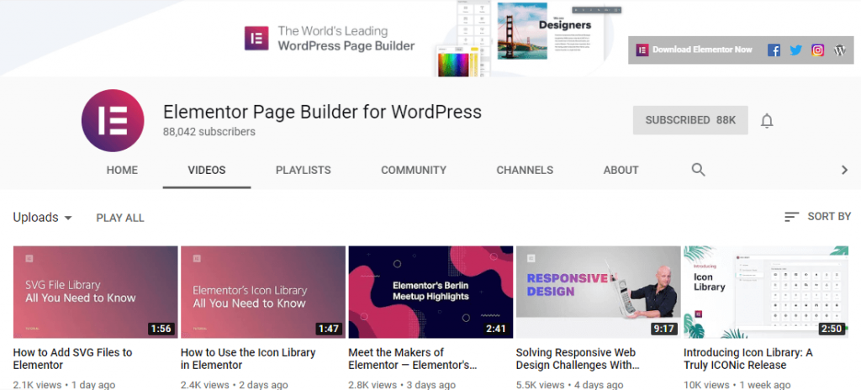Play the Responsive Design thumbnail
The height and width of the screenshot is (390, 861).
point(598,292)
